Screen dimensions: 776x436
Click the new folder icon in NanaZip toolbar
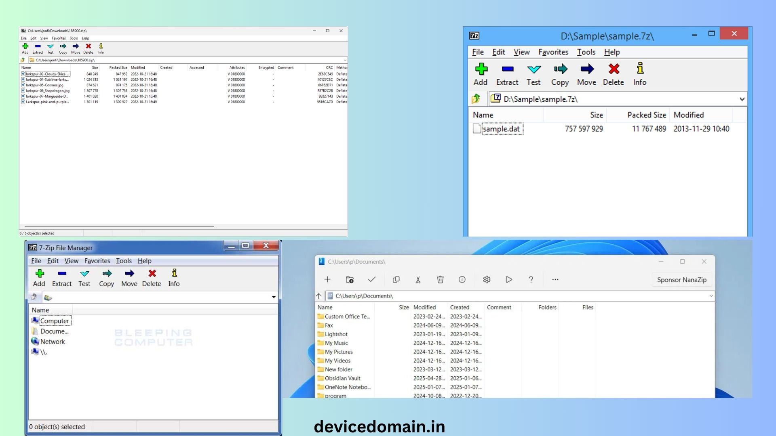[349, 279]
